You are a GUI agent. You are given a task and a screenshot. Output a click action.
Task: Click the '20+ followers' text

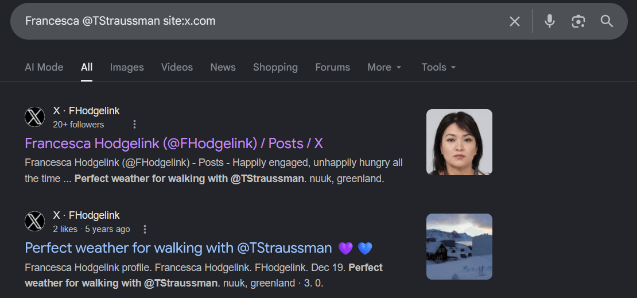(x=79, y=125)
